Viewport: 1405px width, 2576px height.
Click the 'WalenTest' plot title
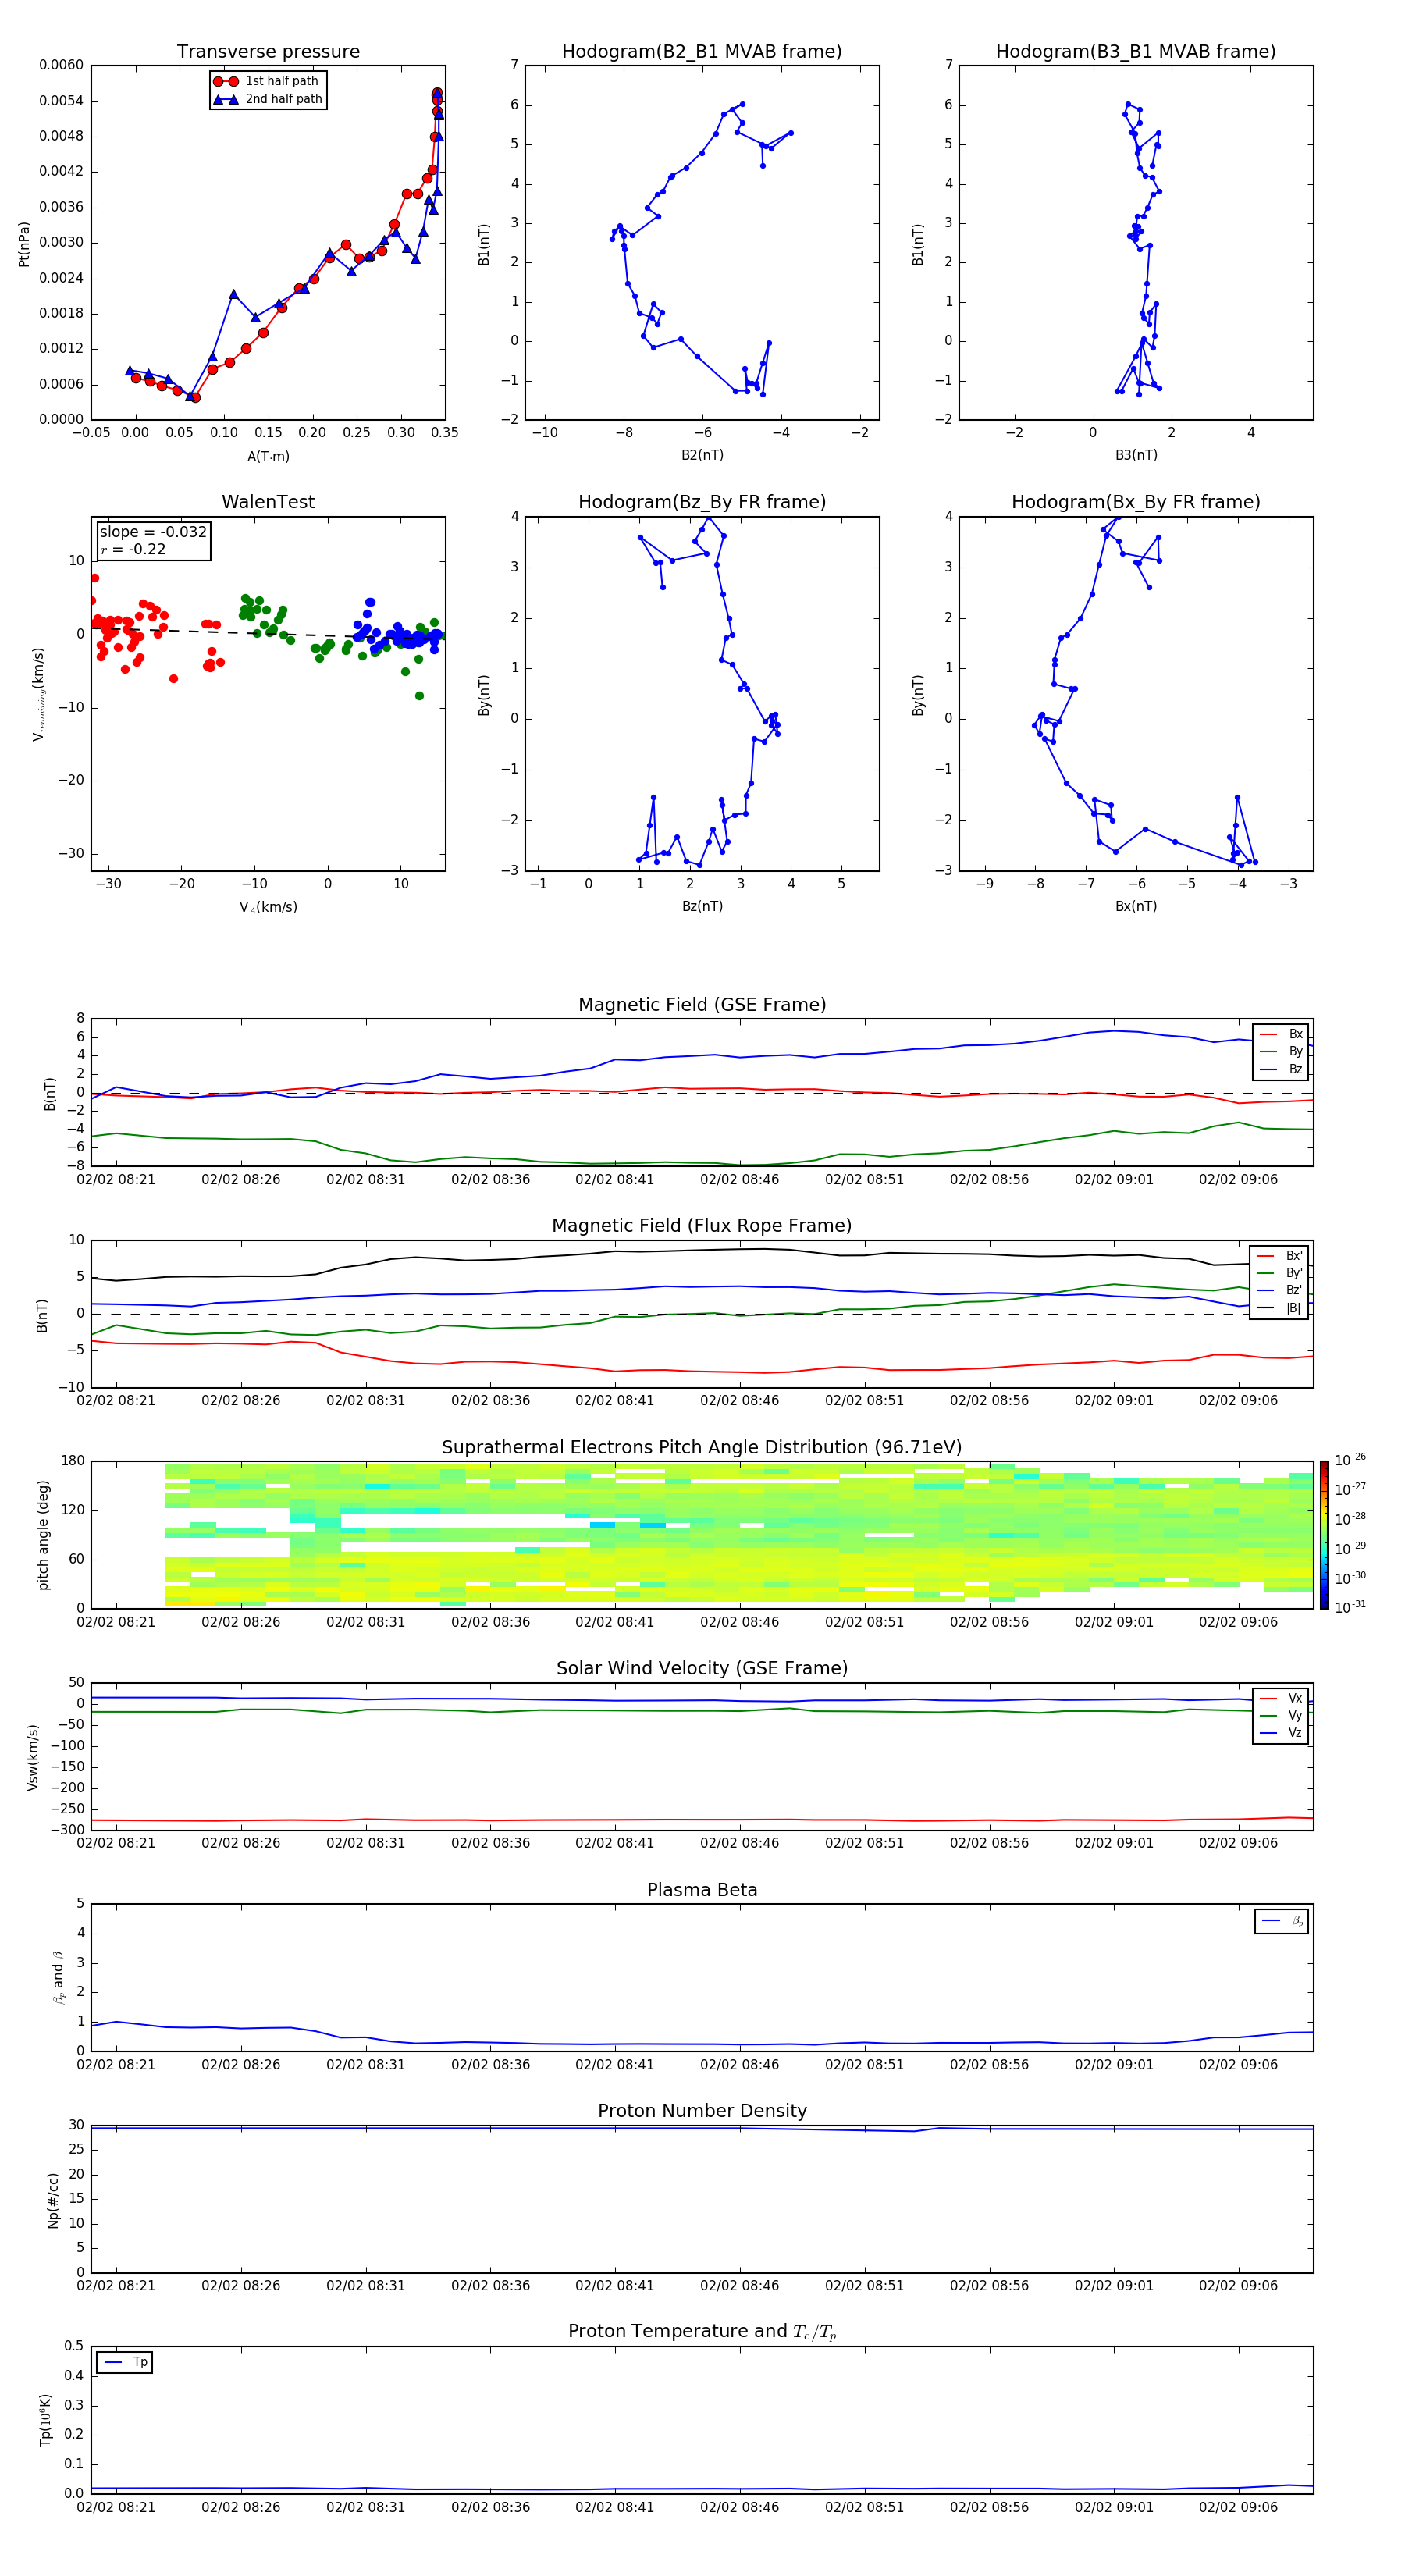point(268,502)
